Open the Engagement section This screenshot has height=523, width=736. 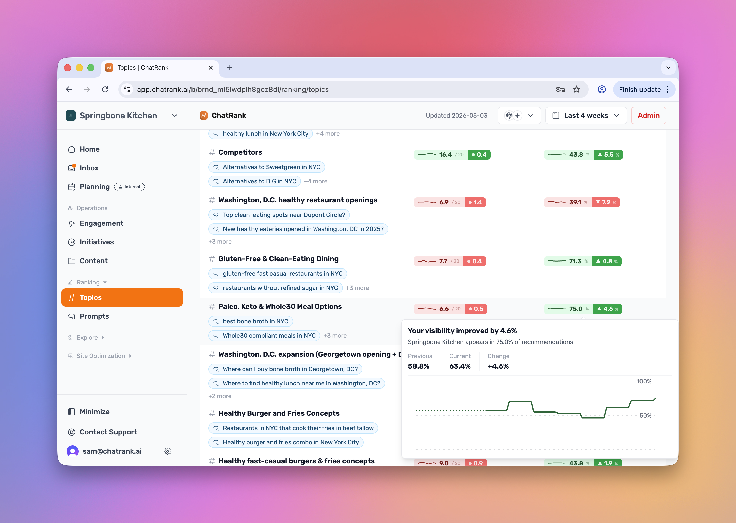(122, 223)
